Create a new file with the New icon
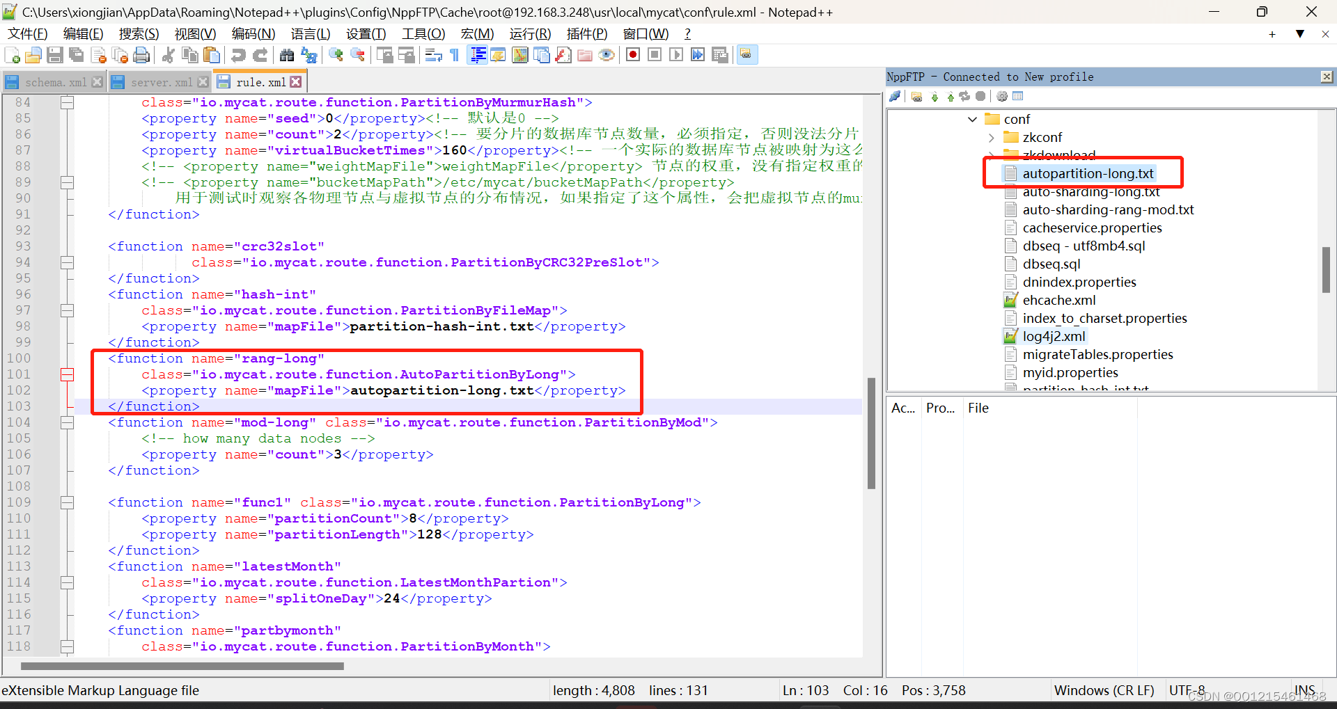1337x709 pixels. (13, 56)
